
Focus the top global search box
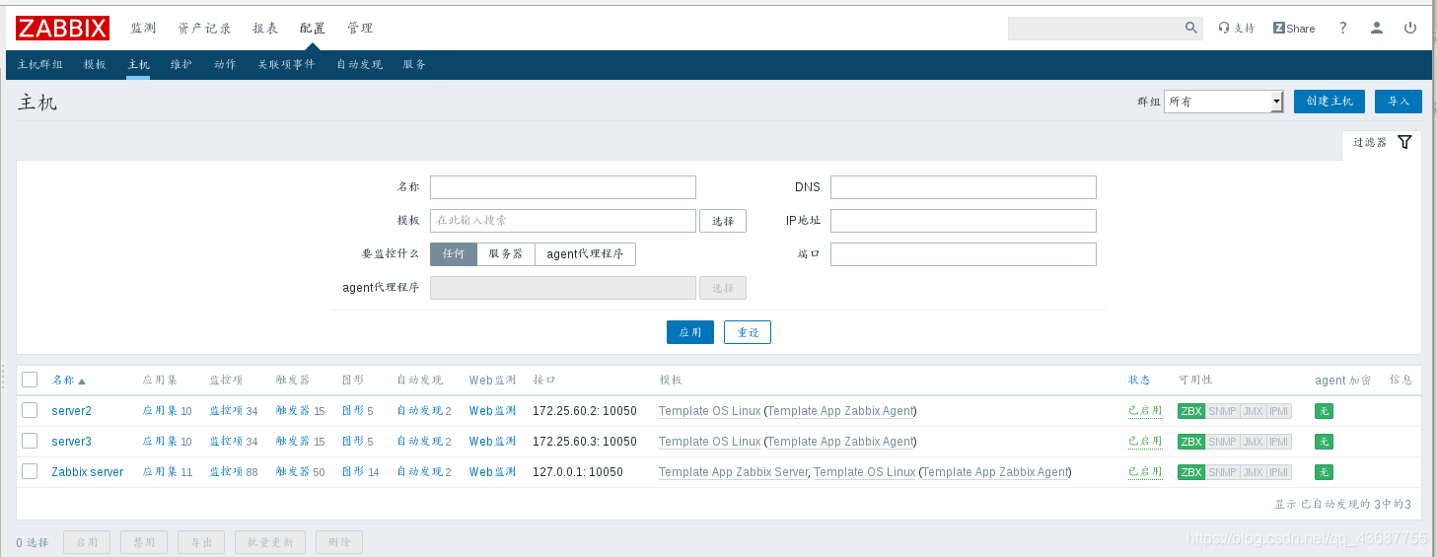point(1095,29)
